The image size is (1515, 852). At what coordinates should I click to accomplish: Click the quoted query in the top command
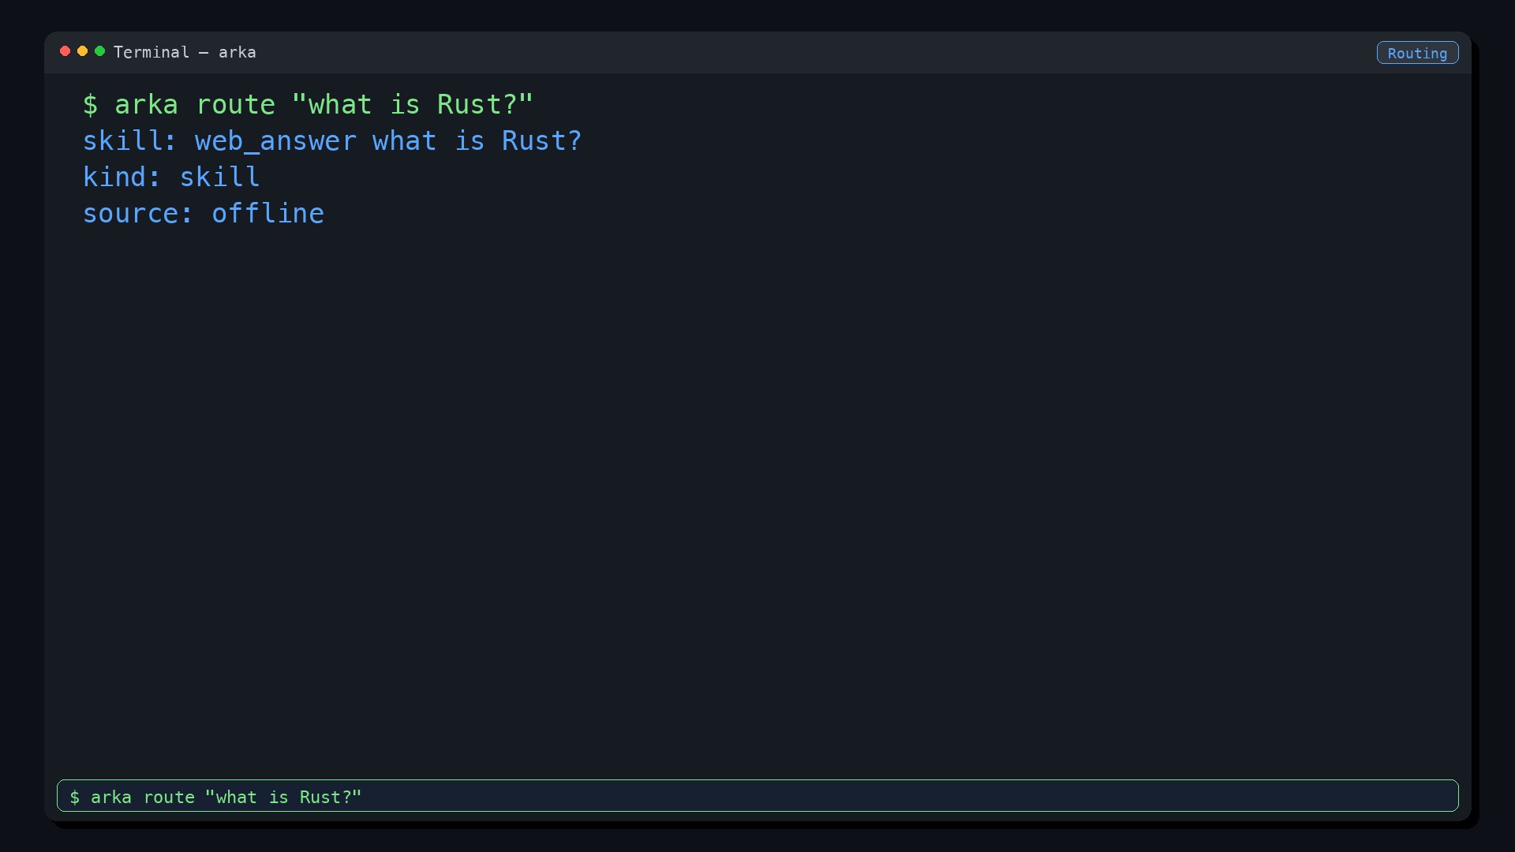click(413, 104)
